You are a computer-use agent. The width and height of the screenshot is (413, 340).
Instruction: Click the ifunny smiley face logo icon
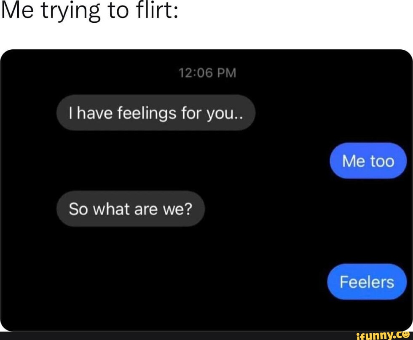point(406,335)
